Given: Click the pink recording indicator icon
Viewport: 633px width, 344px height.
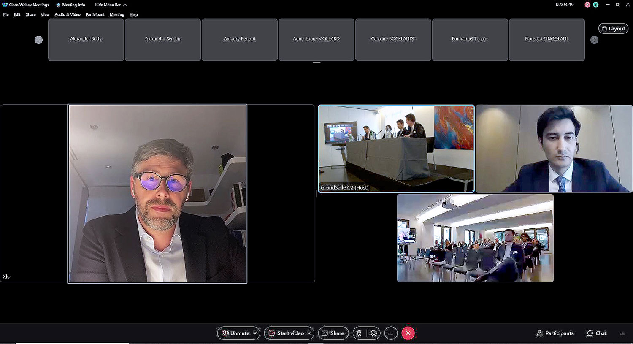Looking at the screenshot, I should click(587, 5).
